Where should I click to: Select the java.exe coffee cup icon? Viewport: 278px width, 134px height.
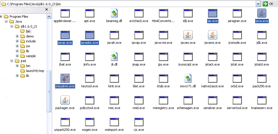(262, 13)
